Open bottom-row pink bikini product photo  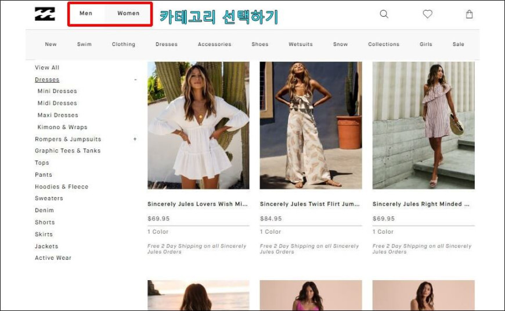311,295
